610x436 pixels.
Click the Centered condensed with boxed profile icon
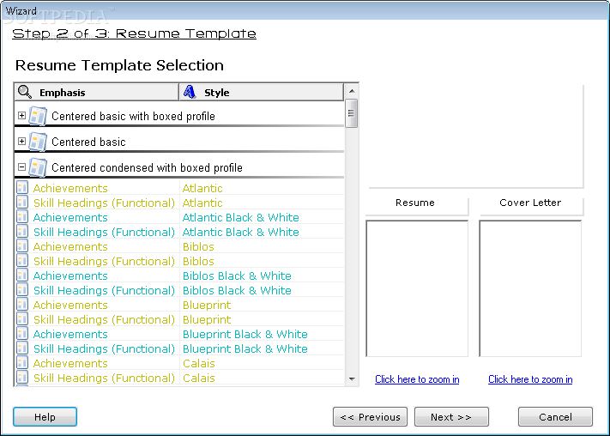click(x=38, y=167)
